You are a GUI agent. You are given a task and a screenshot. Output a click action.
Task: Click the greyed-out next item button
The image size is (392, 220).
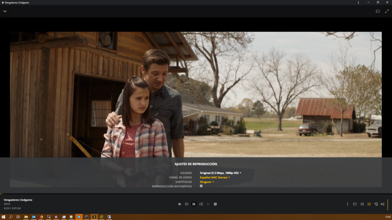point(208,204)
